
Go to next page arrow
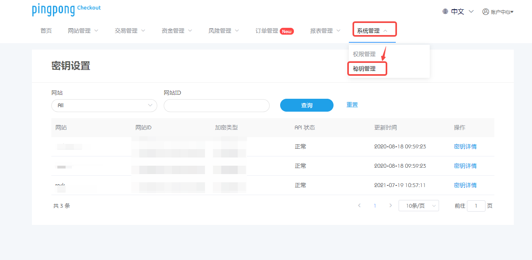click(x=390, y=206)
